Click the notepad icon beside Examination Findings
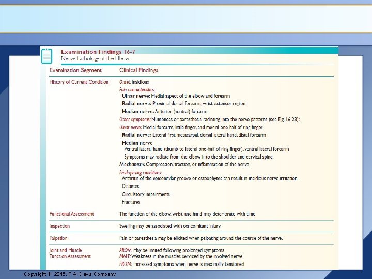 tap(47, 56)
